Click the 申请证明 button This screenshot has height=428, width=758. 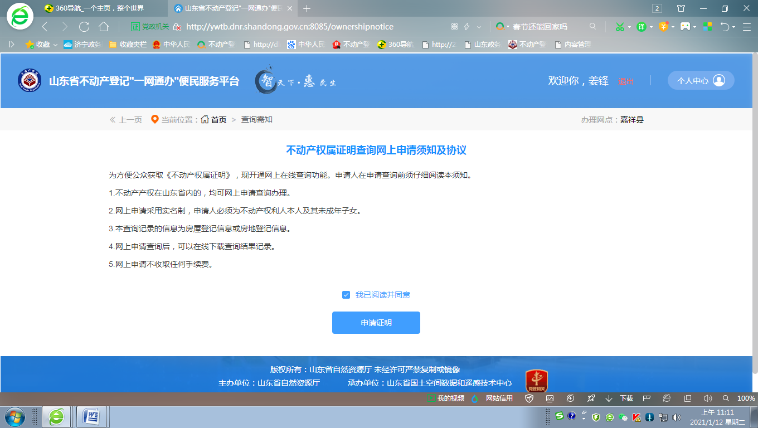[376, 323]
